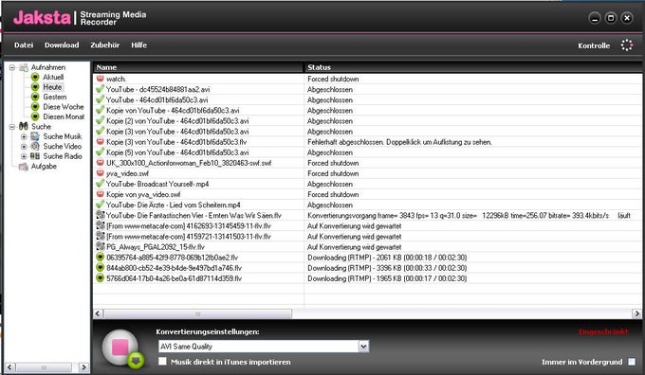The width and height of the screenshot is (645, 375).
Task: Click the red error icon next to watch.
Action: pos(100,78)
